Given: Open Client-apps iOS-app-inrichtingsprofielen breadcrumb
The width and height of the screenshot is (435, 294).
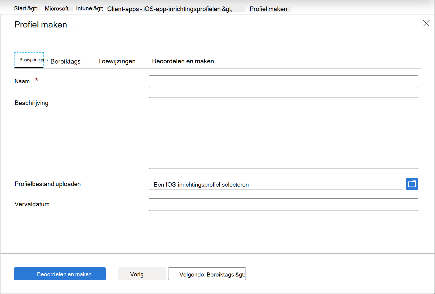Looking at the screenshot, I should pyautogui.click(x=170, y=9).
